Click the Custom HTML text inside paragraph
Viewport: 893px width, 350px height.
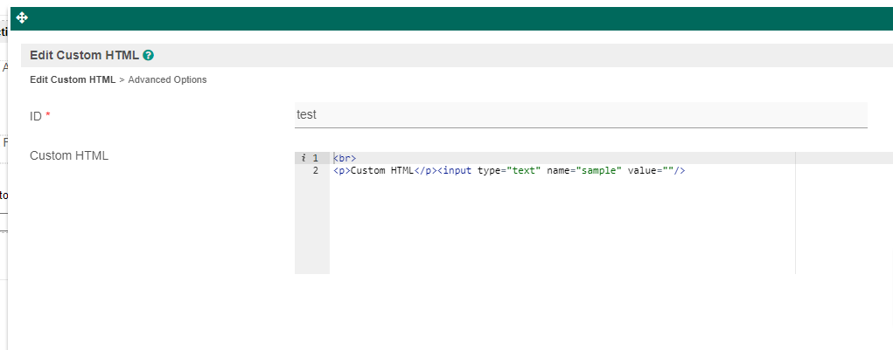pyautogui.click(x=381, y=171)
